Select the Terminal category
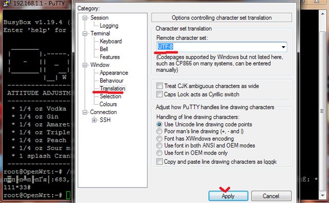The image size is (329, 203). click(x=100, y=33)
